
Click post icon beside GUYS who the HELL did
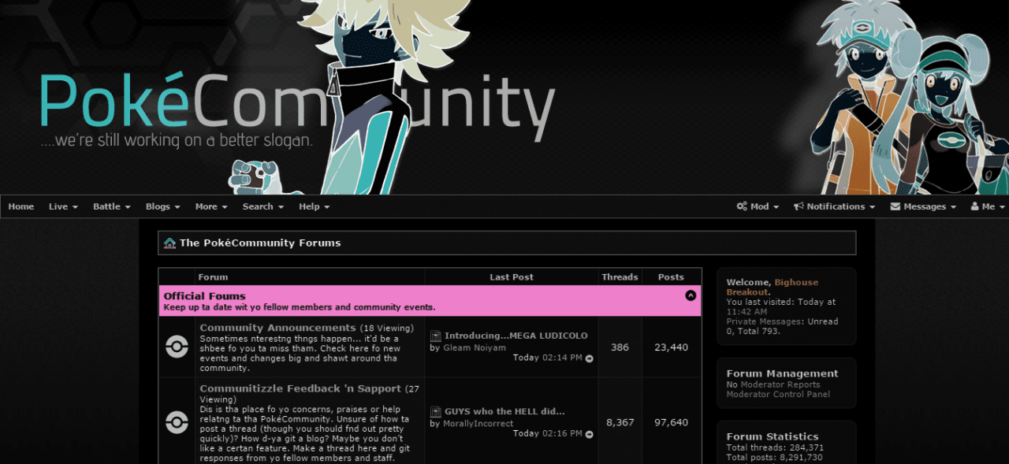(x=435, y=411)
